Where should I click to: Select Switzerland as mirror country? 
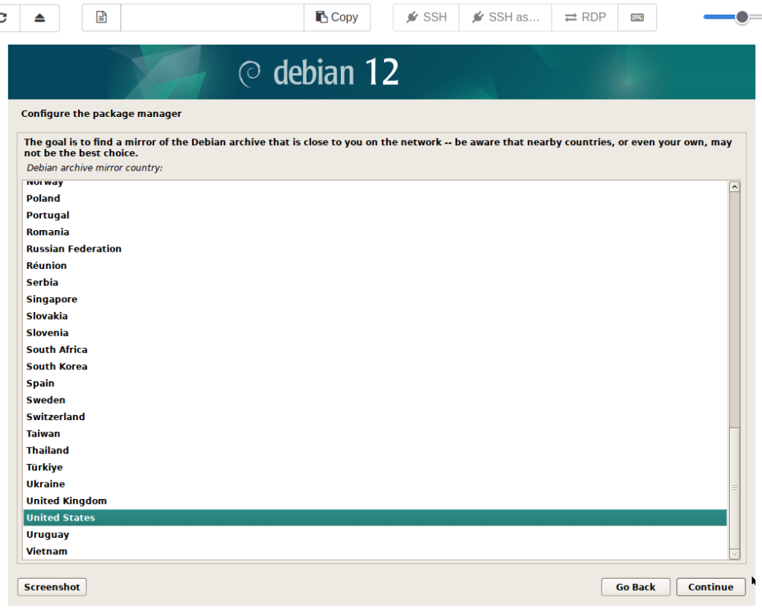(x=56, y=416)
